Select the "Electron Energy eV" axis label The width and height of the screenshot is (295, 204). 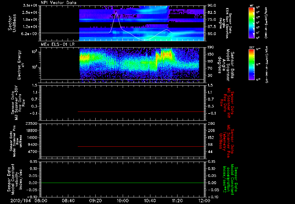21,65
